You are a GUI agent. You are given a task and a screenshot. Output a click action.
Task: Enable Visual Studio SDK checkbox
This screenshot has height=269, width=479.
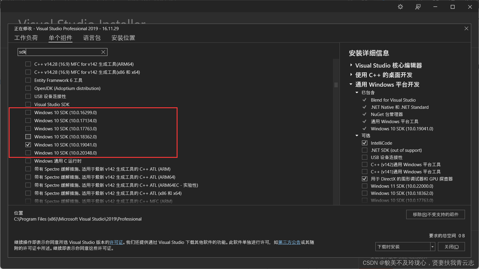28,104
